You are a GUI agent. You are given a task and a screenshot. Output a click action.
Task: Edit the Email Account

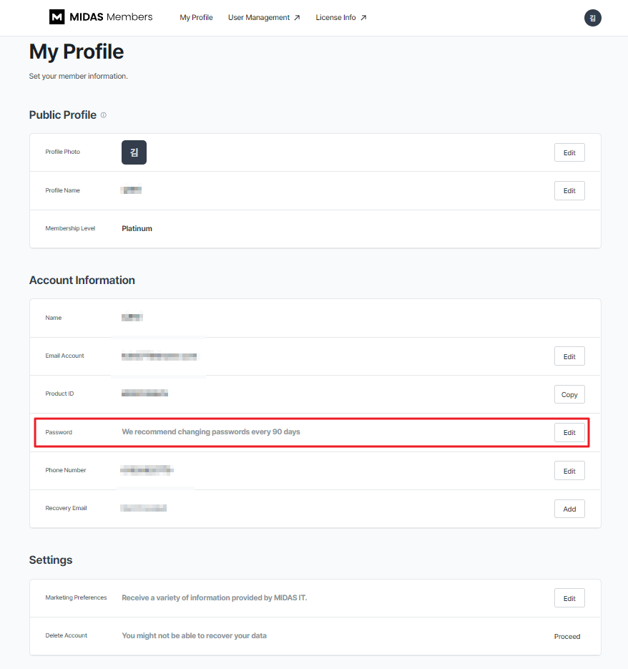(569, 356)
